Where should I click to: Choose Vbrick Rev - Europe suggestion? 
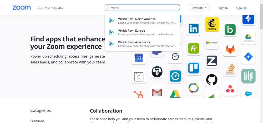142,32
